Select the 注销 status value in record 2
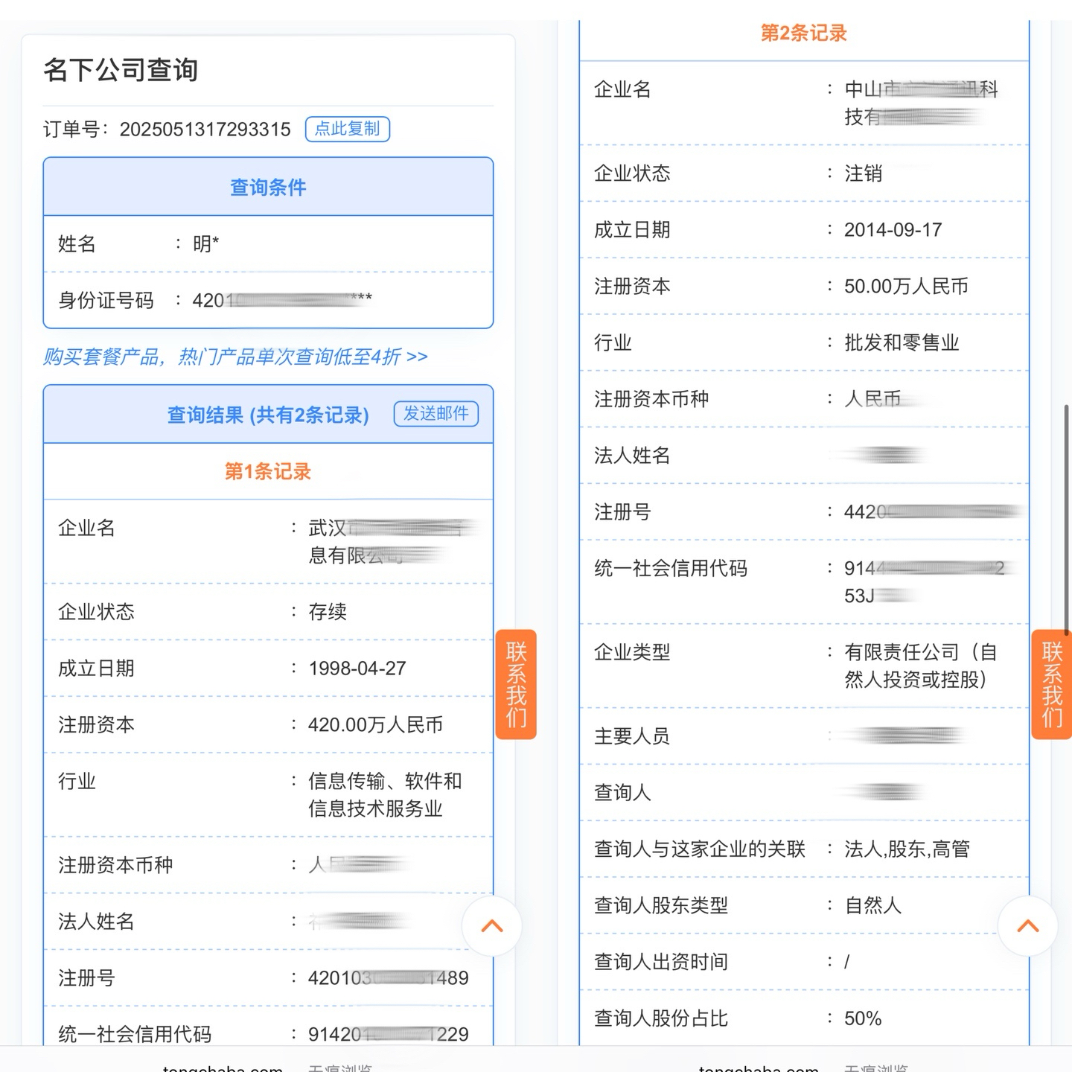1072x1072 pixels. click(x=864, y=173)
